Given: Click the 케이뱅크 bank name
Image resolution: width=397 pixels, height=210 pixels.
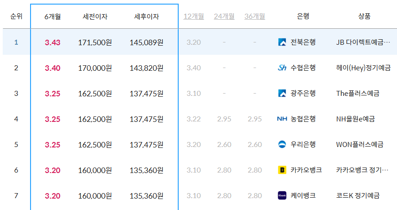Looking at the screenshot, I should tap(303, 195).
